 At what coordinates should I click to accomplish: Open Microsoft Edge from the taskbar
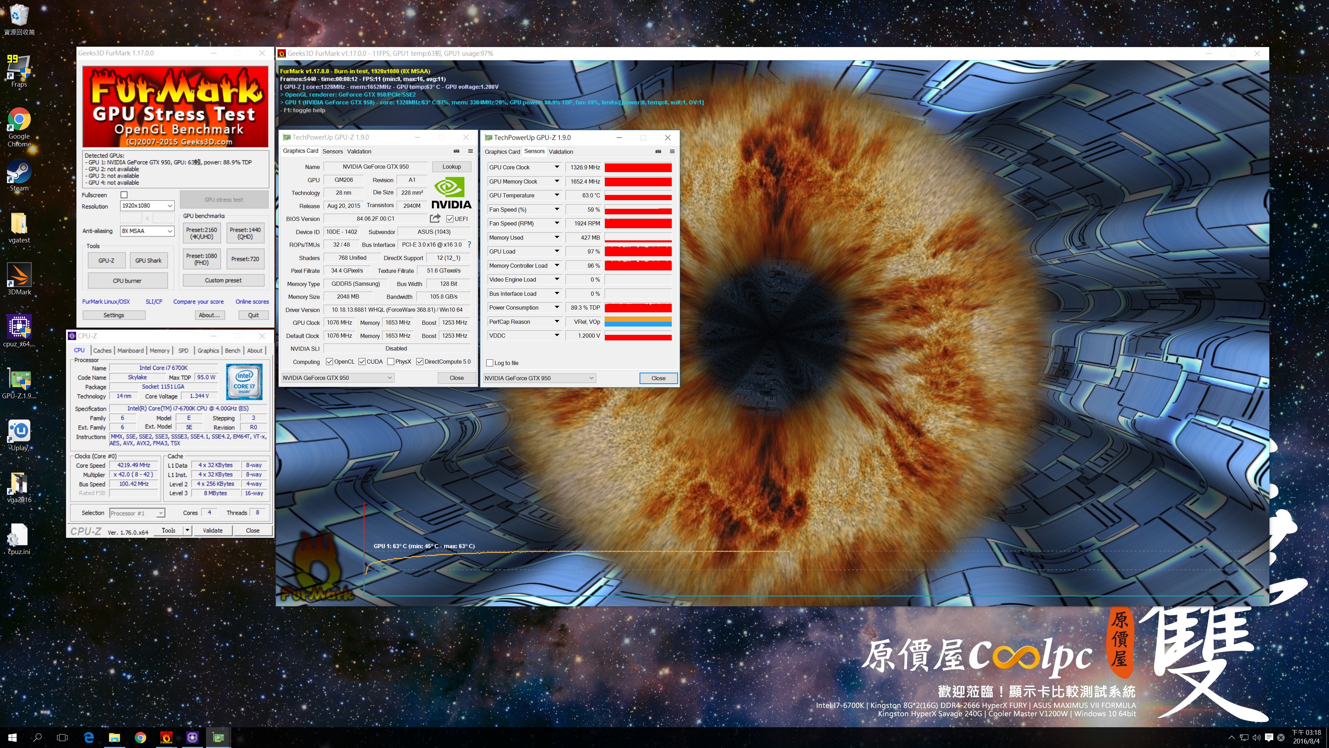point(89,738)
